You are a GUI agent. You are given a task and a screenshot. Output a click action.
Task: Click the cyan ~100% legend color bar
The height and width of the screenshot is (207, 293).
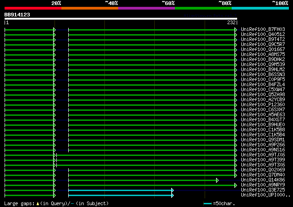[260, 8]
